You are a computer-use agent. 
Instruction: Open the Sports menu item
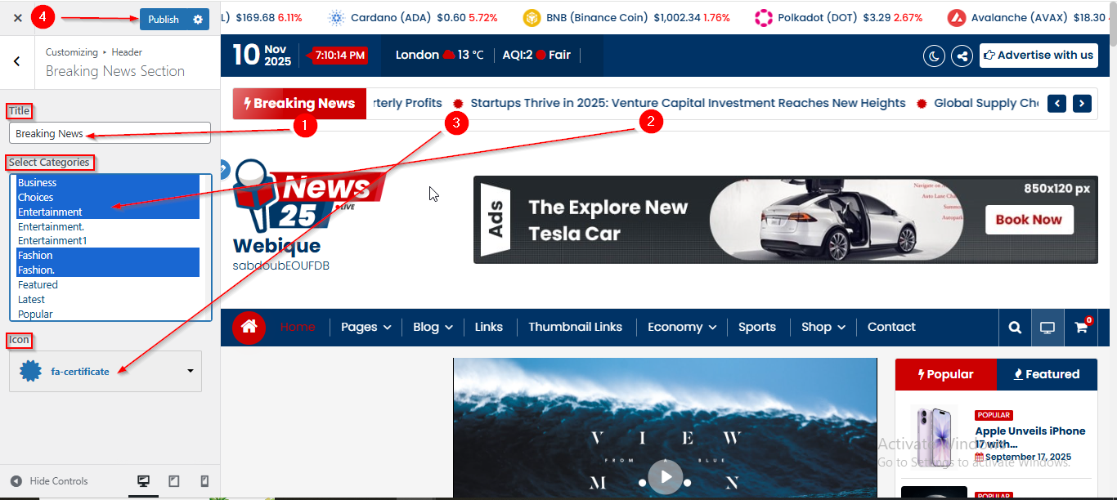756,327
